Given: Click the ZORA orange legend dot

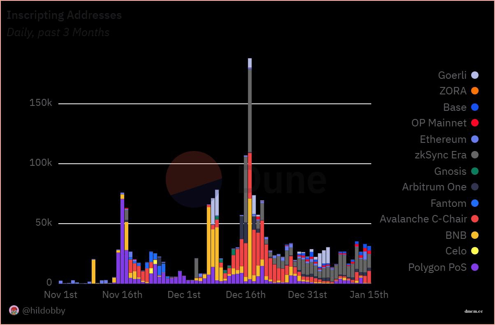Looking at the screenshot, I should pyautogui.click(x=475, y=91).
